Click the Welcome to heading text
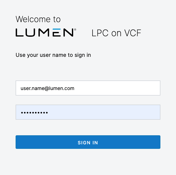The width and height of the screenshot is (176, 175). [x=38, y=19]
